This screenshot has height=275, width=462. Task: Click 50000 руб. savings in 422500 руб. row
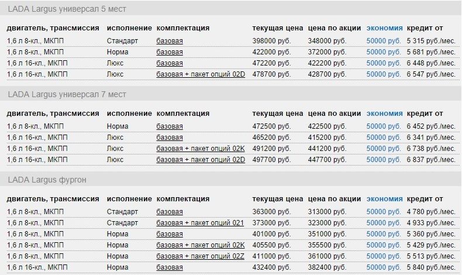click(x=383, y=126)
